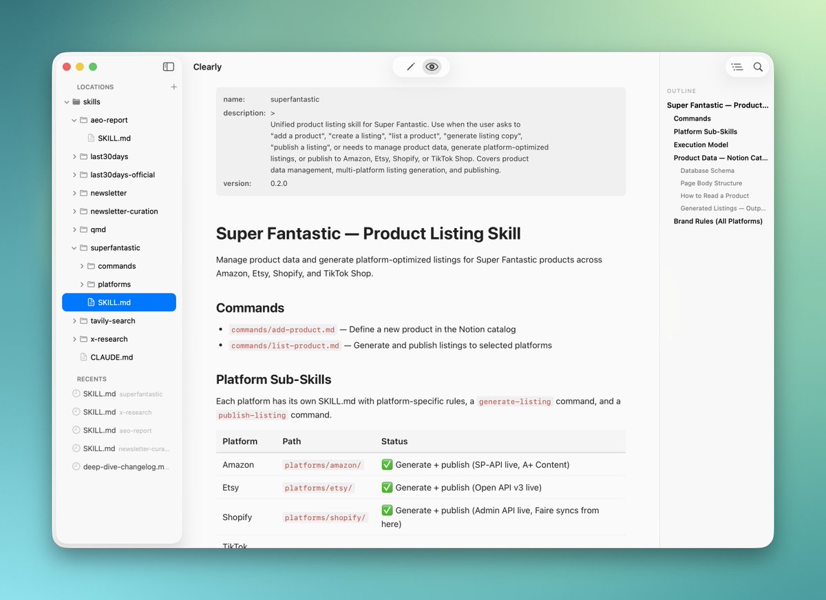Jump to Product Data — Notion outline entry
This screenshot has width=826, height=600.
point(721,158)
